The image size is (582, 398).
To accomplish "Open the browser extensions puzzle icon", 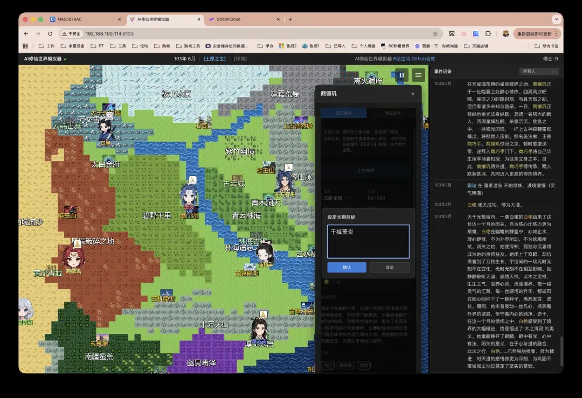I will point(488,33).
